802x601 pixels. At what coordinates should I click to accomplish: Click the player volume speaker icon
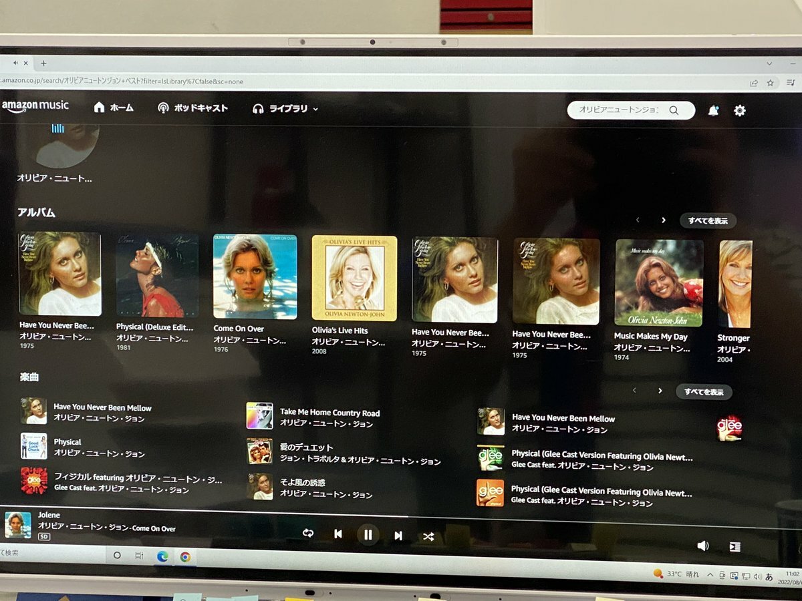(x=703, y=546)
